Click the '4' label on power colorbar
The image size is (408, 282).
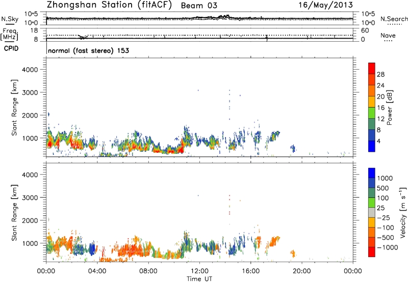tap(378, 142)
